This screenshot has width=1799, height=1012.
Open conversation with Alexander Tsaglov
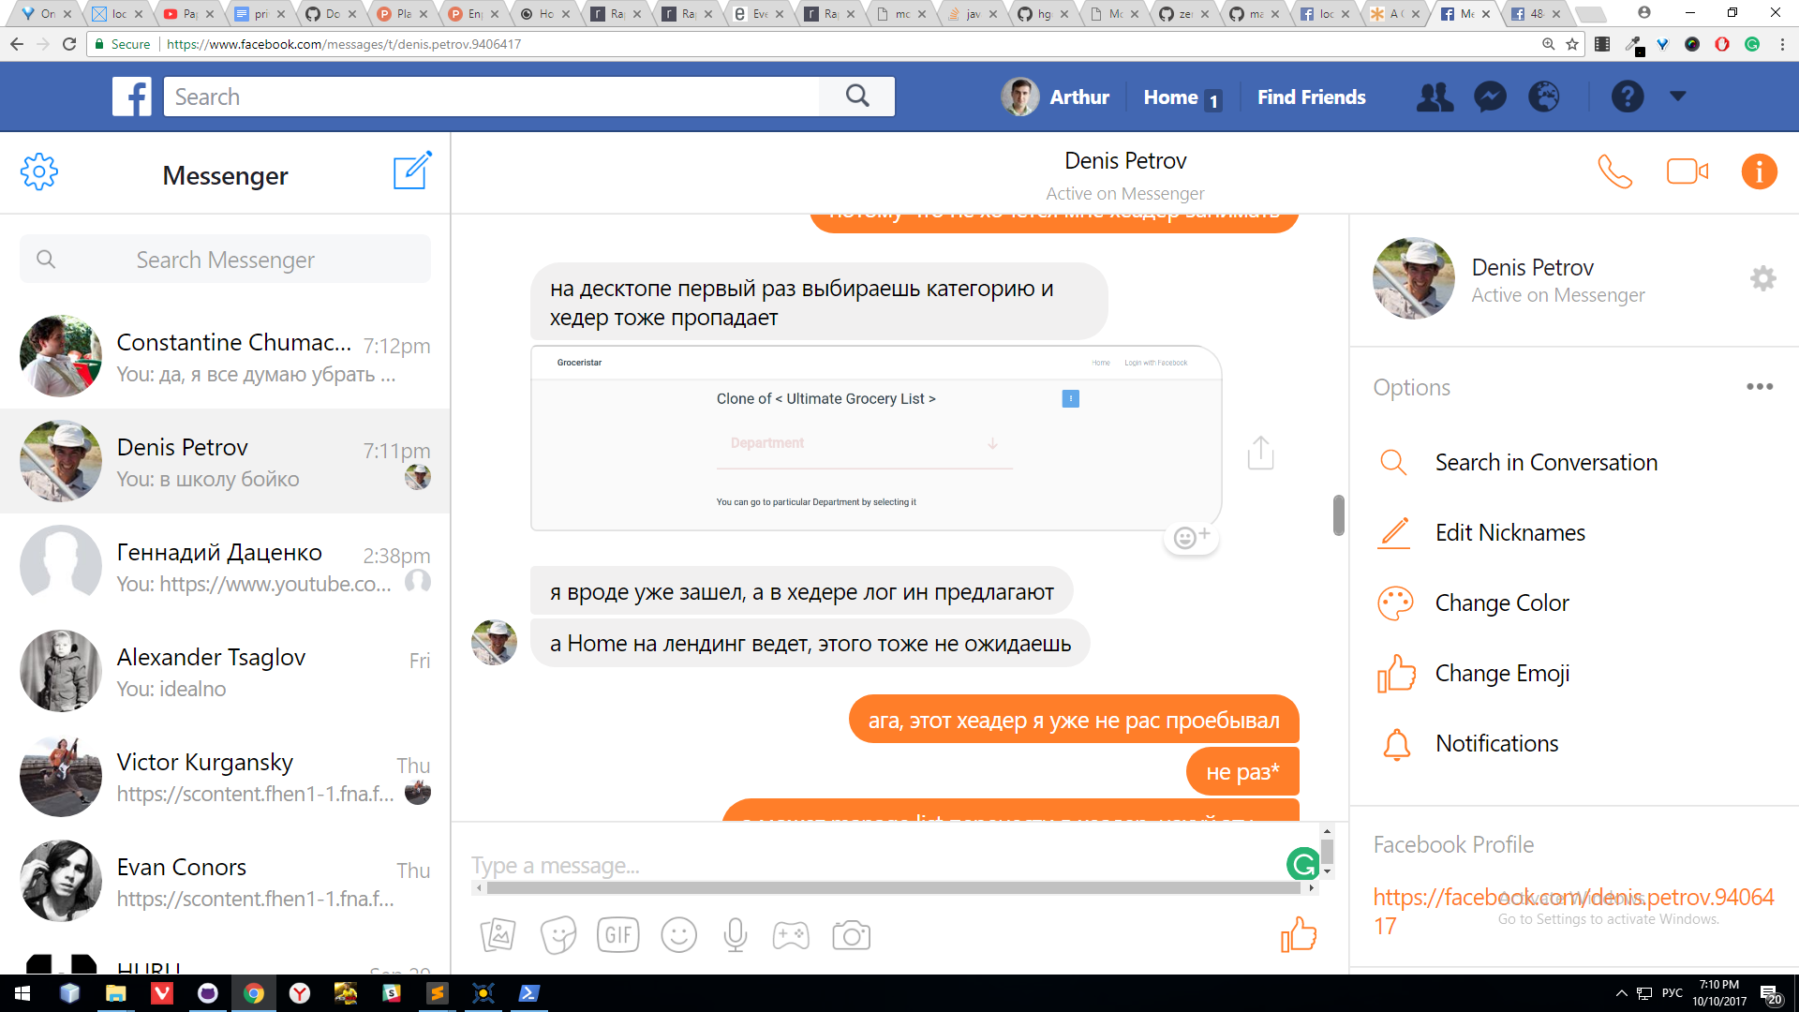[225, 671]
